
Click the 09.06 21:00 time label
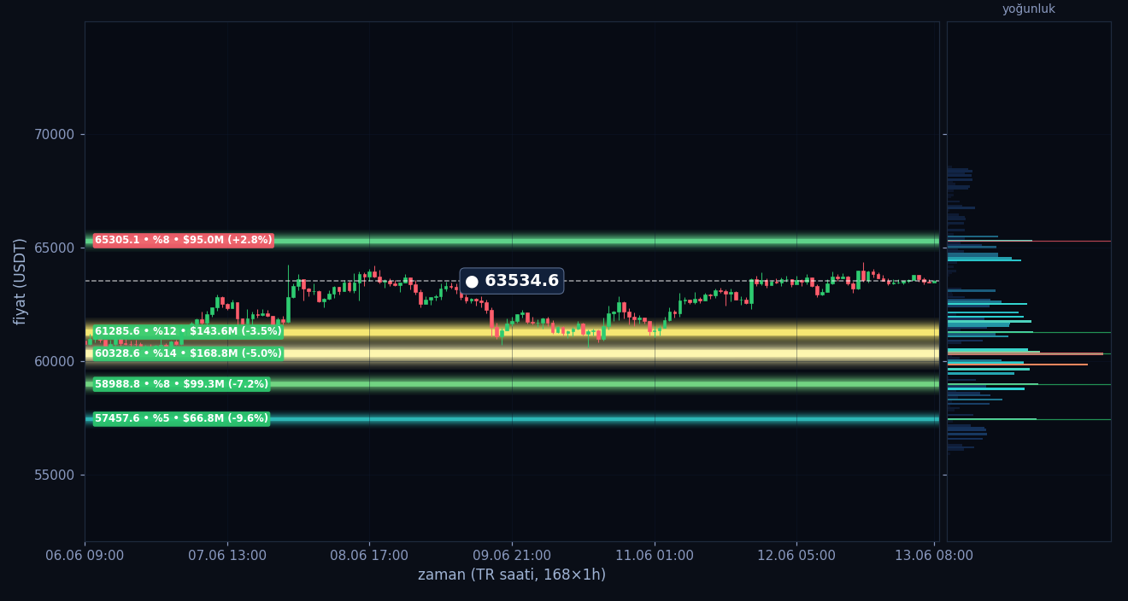(x=512, y=556)
